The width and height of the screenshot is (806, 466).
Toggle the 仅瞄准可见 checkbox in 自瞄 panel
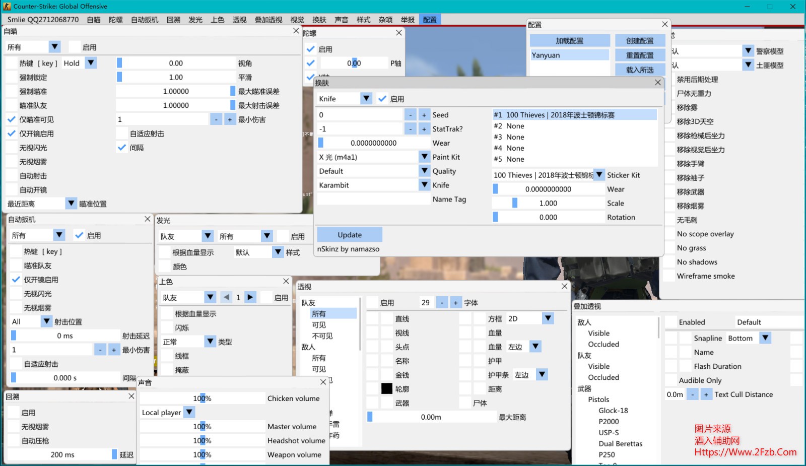click(x=12, y=119)
